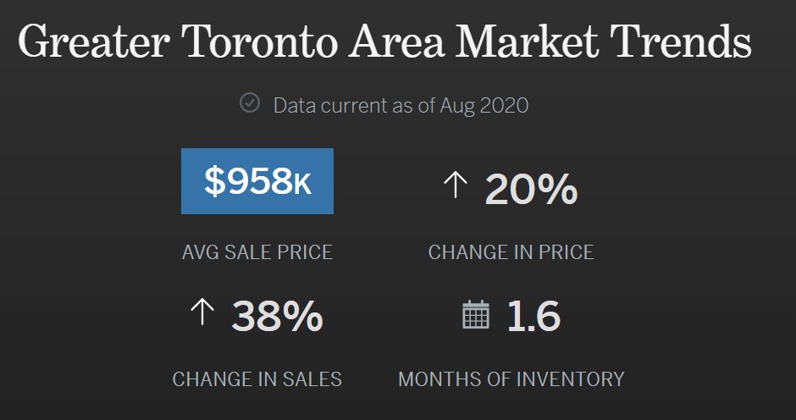Click the CHANGE IN PRICE label

pyautogui.click(x=511, y=252)
